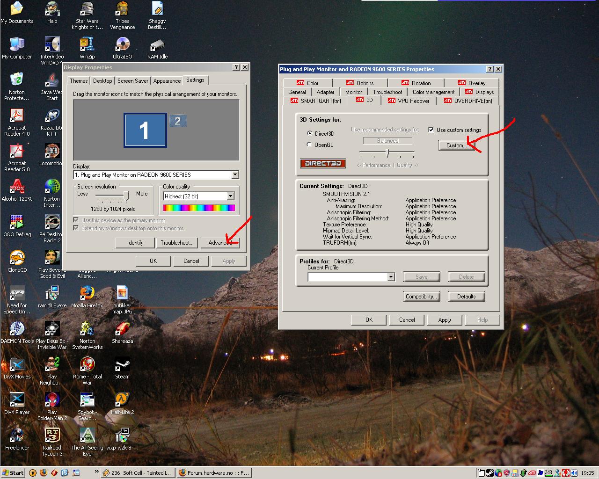Launch Steam from the desktop icon
Viewport: 599px width, 479px height.
coord(122,368)
